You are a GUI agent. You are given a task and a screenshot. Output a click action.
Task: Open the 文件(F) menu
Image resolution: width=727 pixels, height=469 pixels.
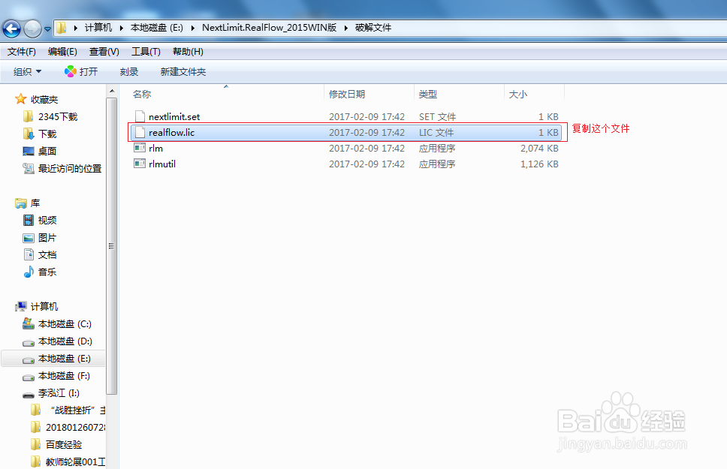pyautogui.click(x=21, y=52)
